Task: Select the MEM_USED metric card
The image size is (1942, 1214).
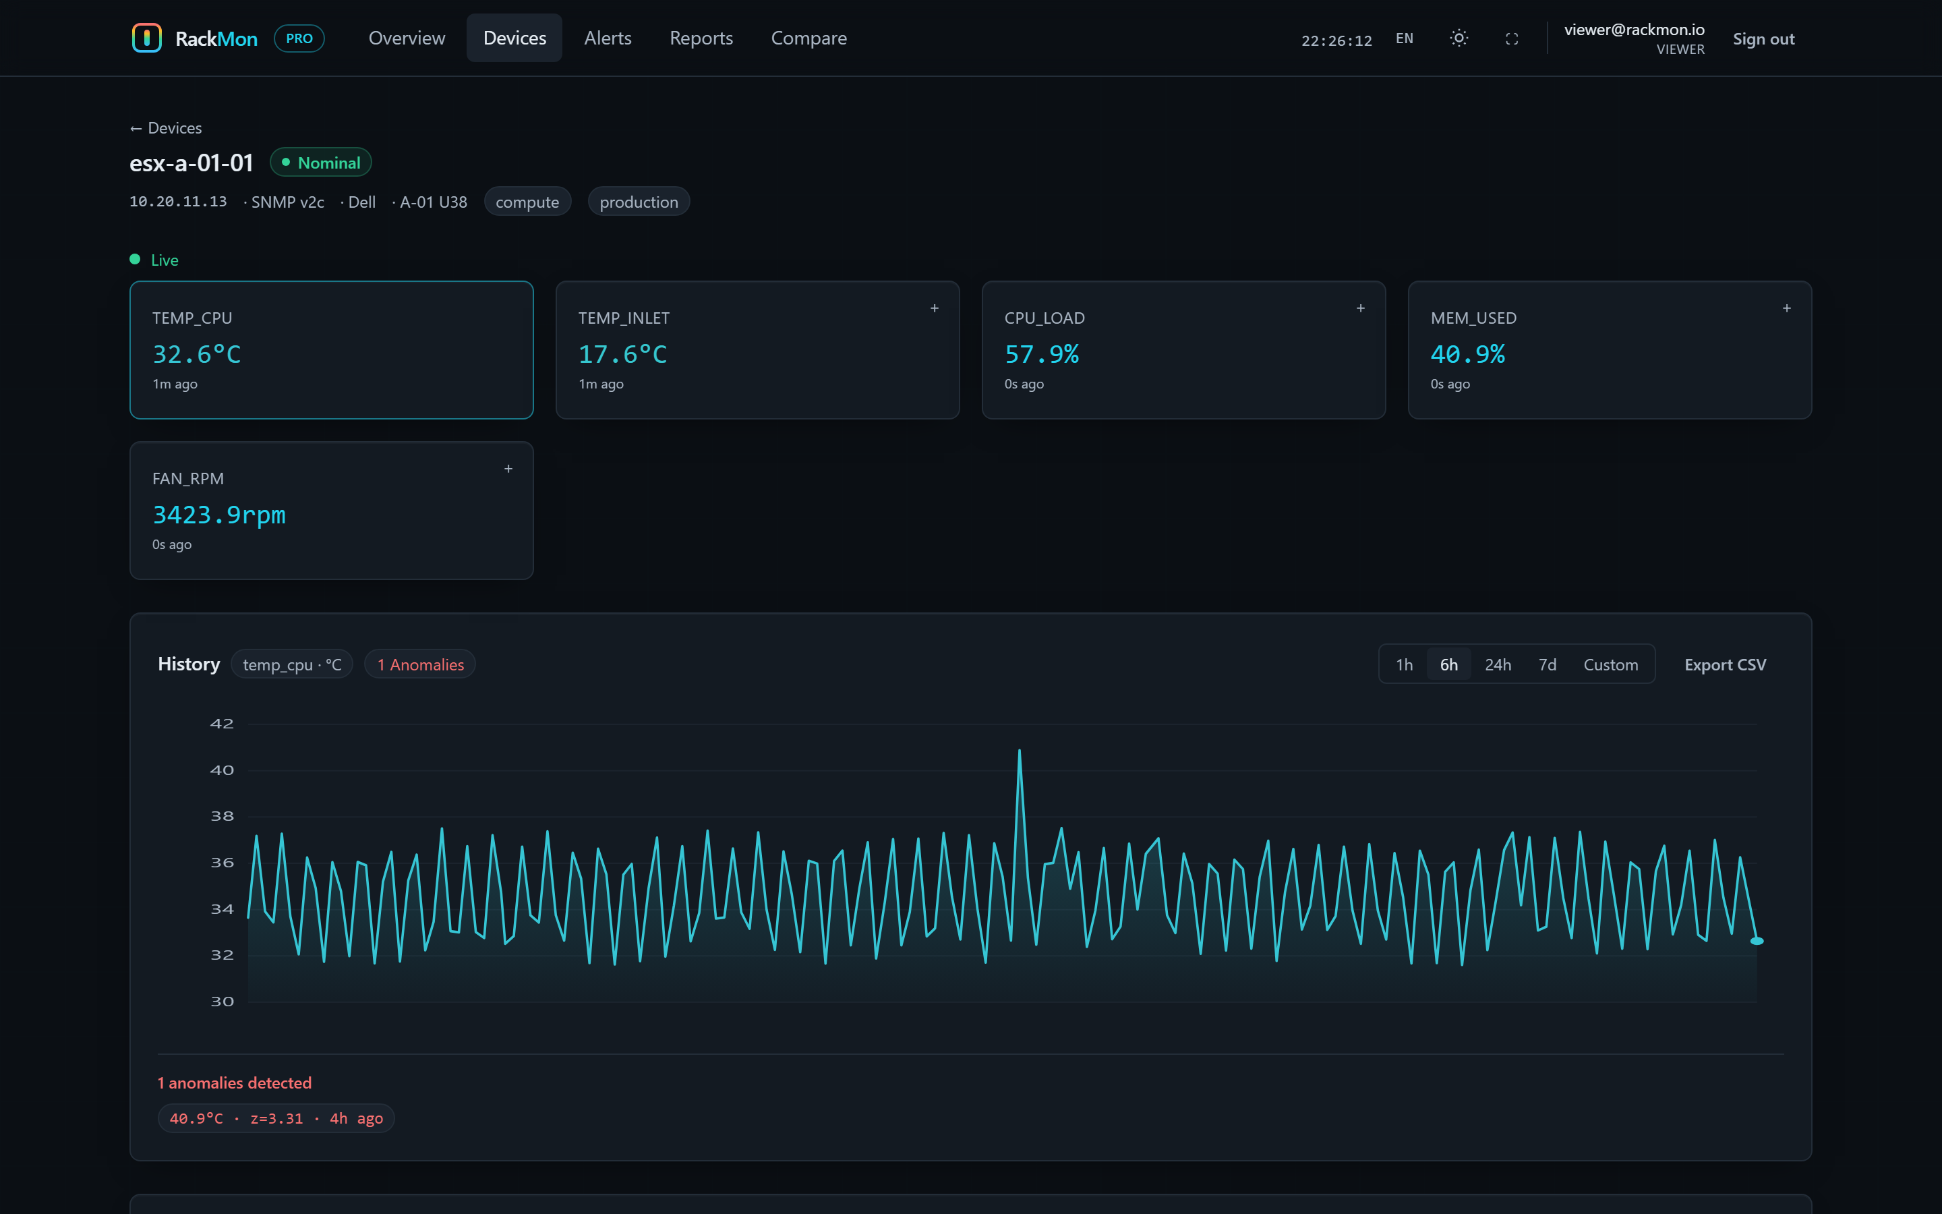Action: tap(1610, 350)
